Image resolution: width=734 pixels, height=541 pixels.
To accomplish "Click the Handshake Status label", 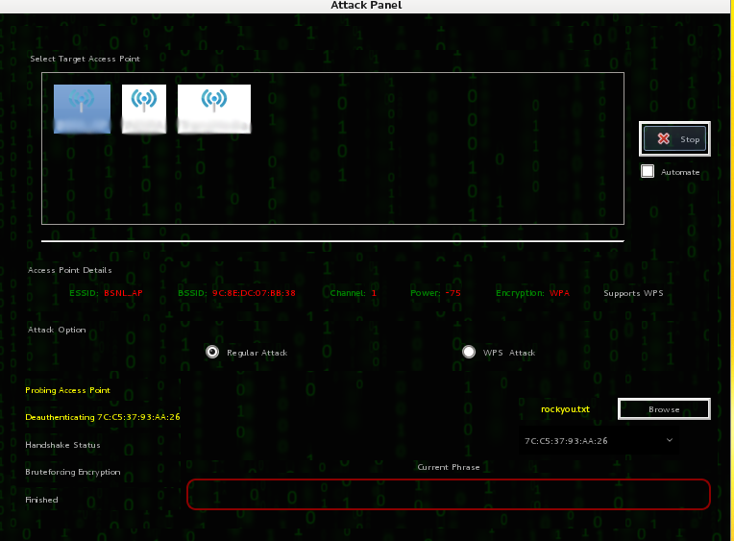I will click(x=62, y=445).
